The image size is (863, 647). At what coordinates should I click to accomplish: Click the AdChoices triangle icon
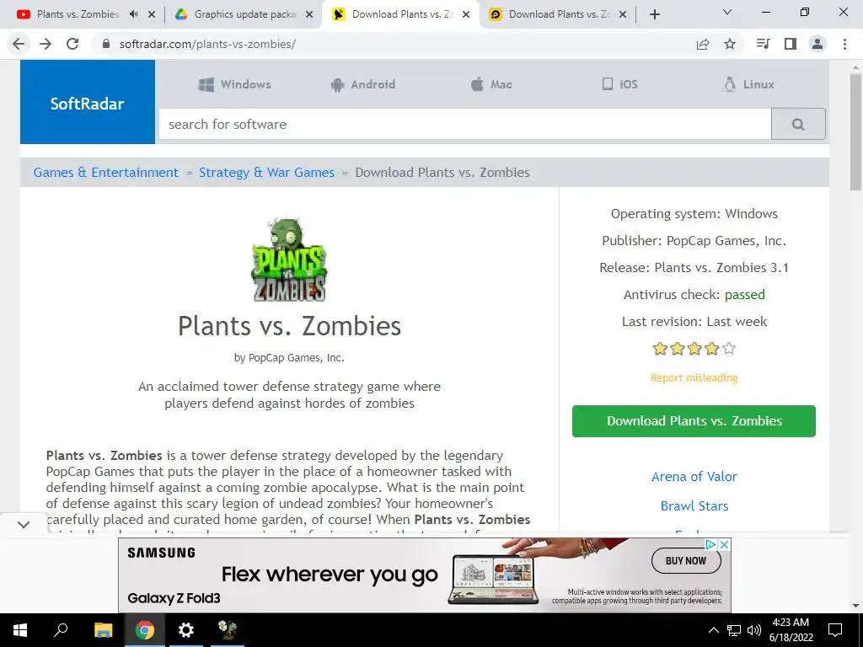point(711,544)
